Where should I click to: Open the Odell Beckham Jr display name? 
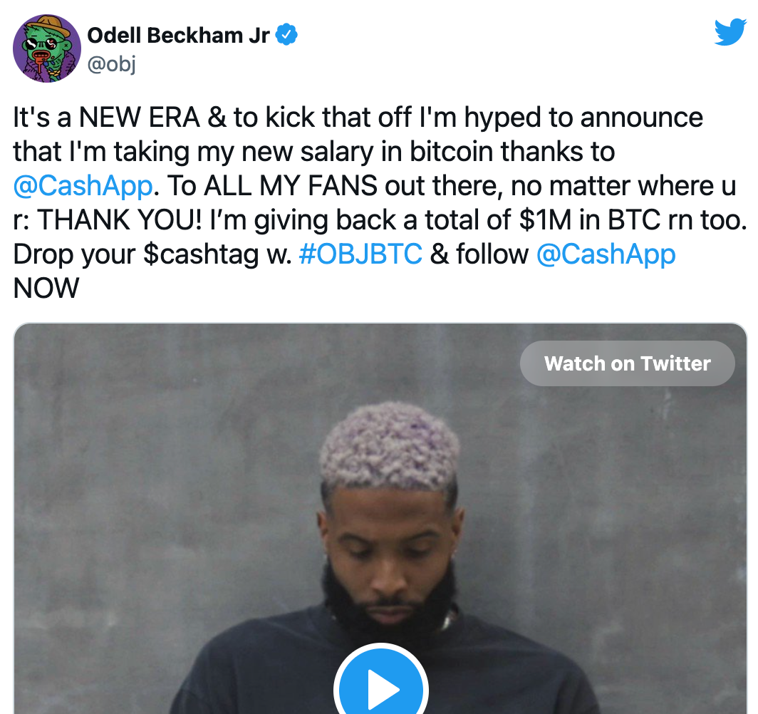point(178,36)
